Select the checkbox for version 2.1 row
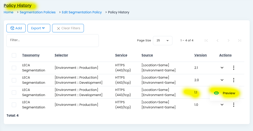The width and height of the screenshot is (253, 131). pos(14,68)
